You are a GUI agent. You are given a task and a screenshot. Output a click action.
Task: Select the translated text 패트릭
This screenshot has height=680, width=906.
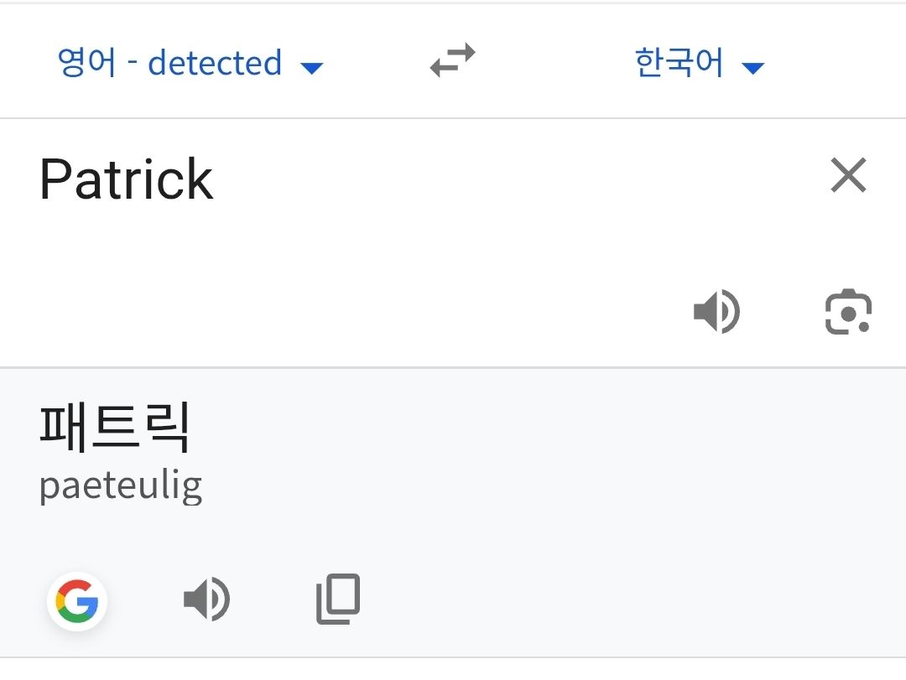coord(116,427)
